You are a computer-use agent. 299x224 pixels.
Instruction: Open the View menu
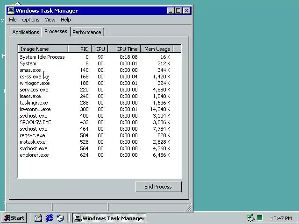point(50,20)
